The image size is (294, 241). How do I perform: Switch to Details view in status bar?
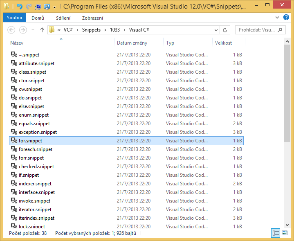[276, 233]
